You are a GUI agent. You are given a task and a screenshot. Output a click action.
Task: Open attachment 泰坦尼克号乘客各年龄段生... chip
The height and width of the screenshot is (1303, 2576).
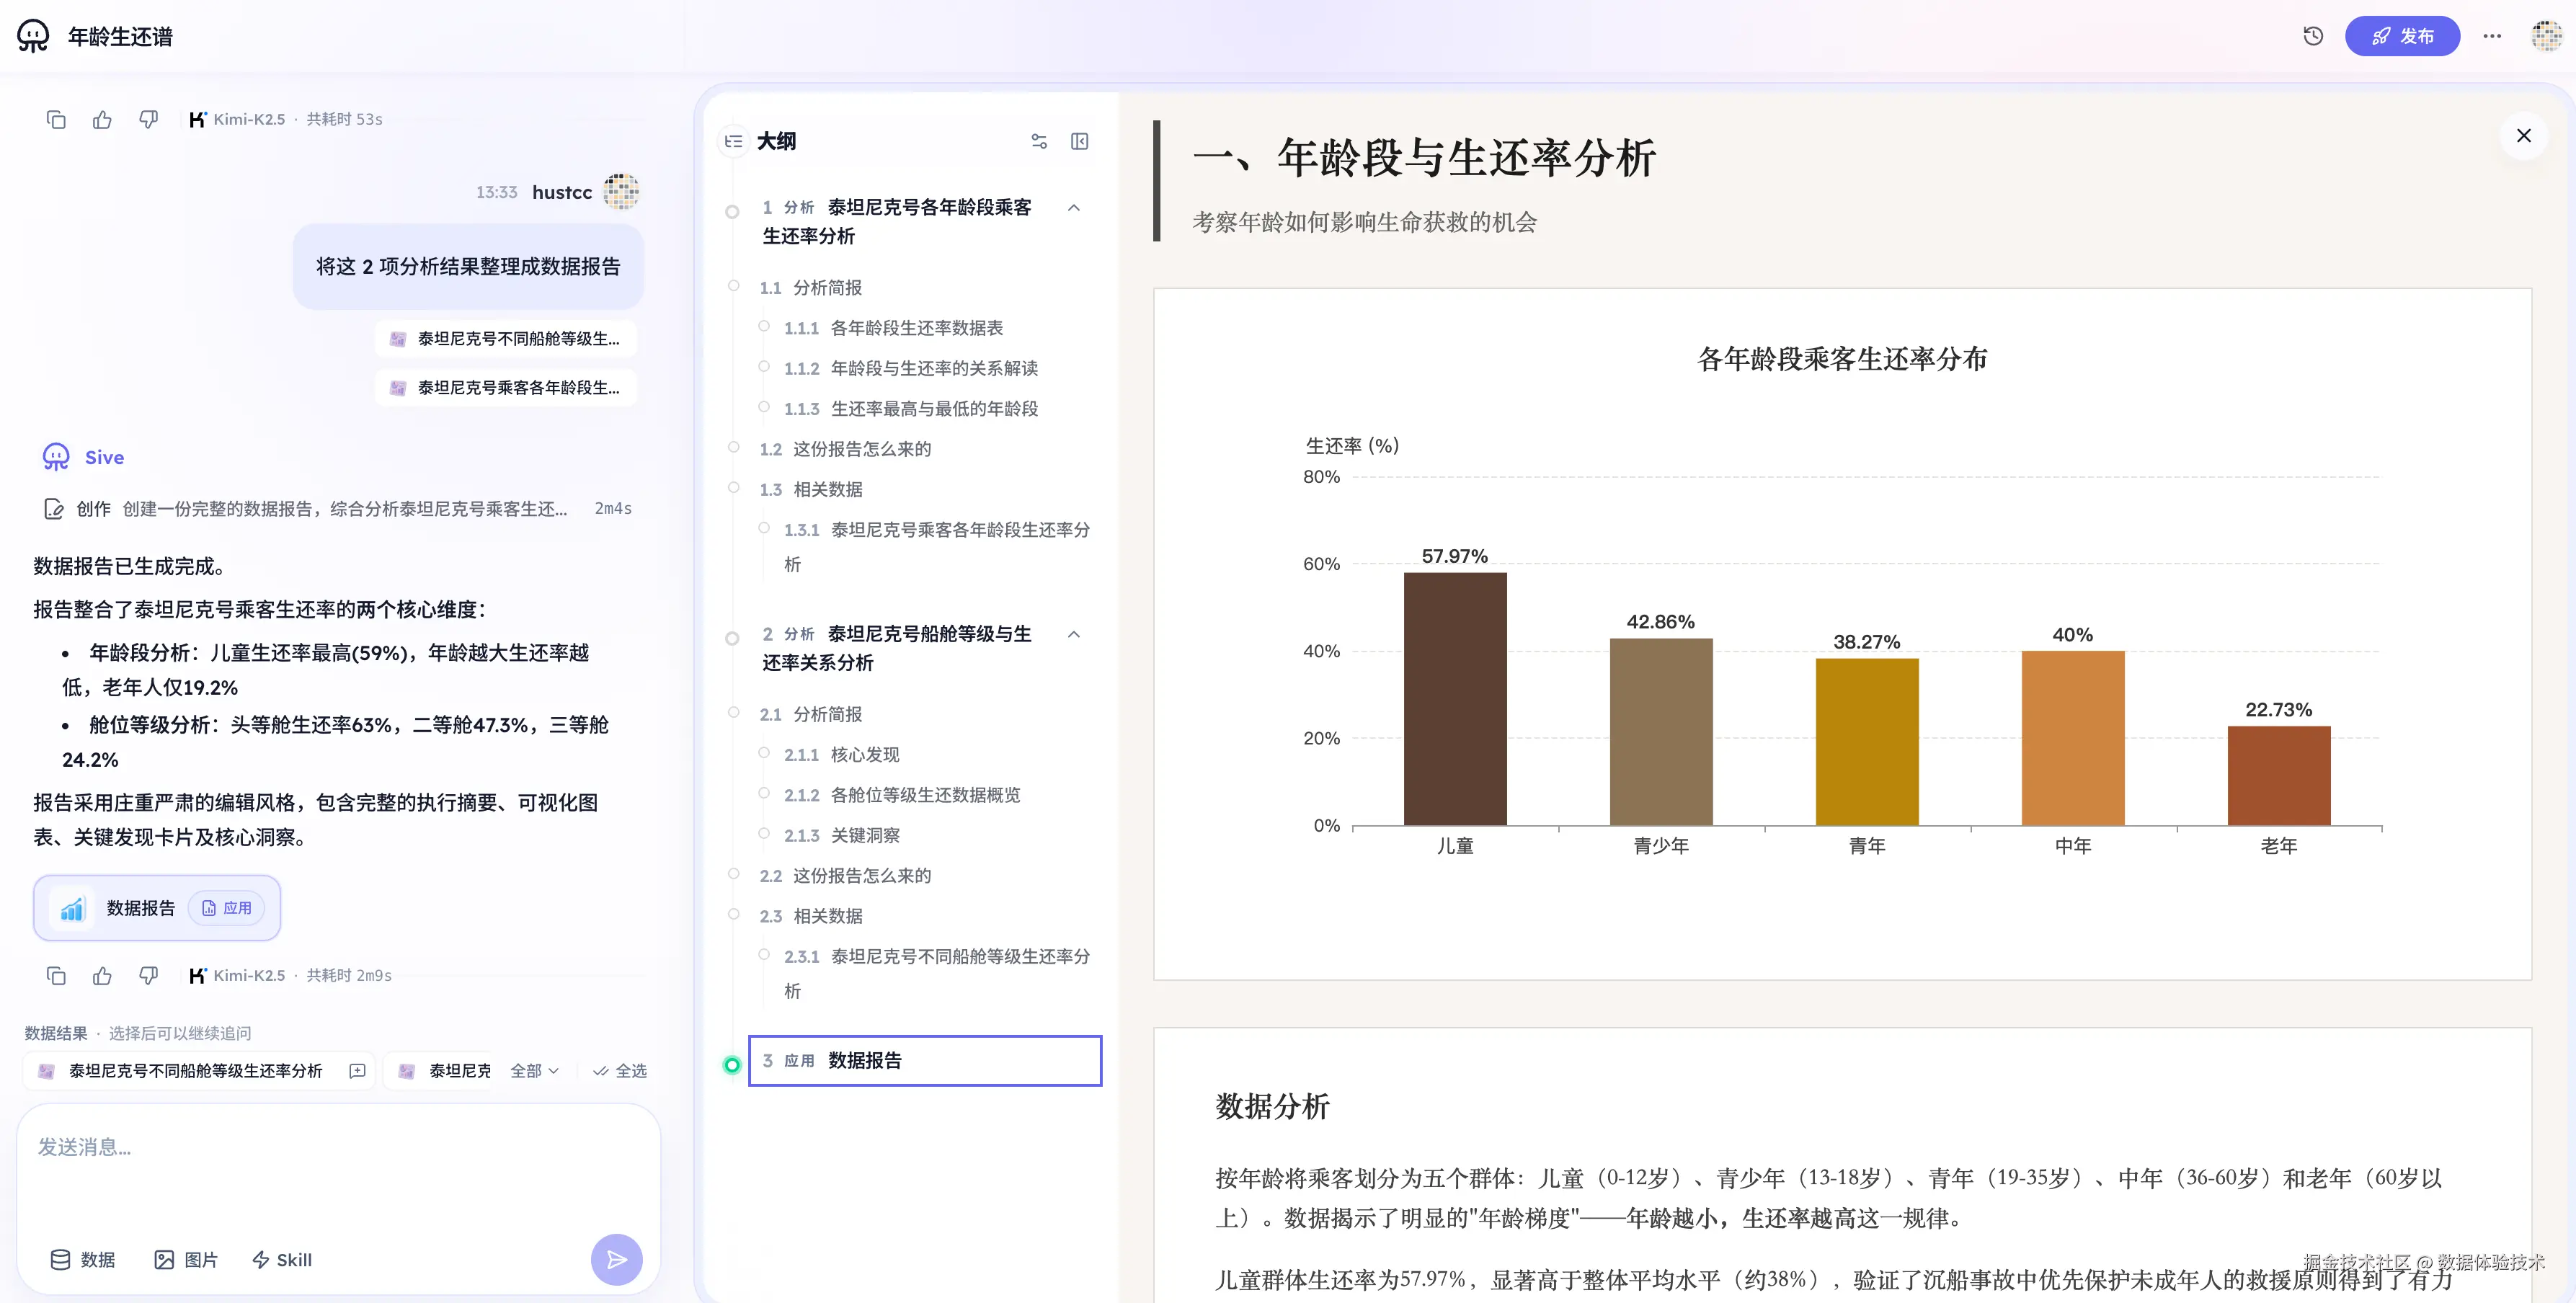click(506, 387)
